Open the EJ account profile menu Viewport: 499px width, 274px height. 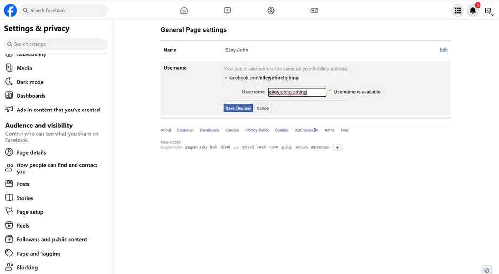pyautogui.click(x=488, y=11)
